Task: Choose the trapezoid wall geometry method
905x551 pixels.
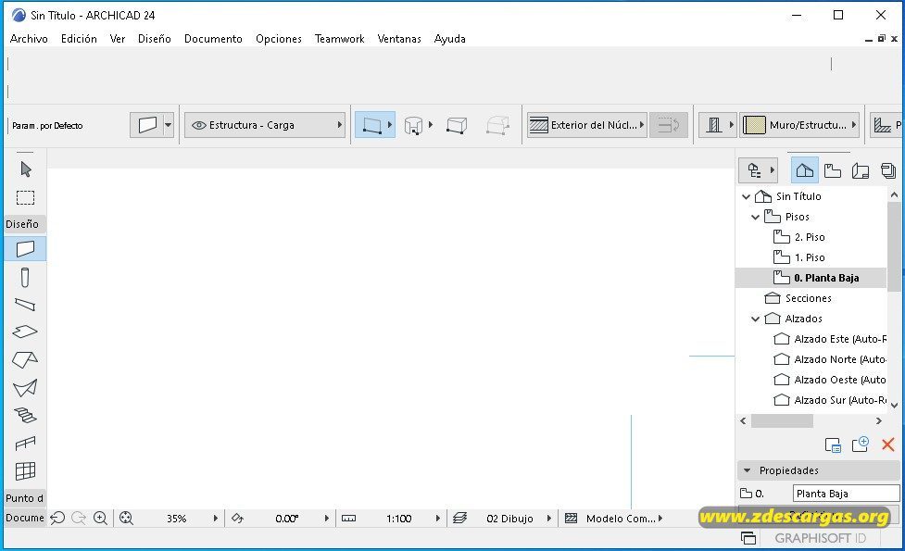Action: [457, 125]
